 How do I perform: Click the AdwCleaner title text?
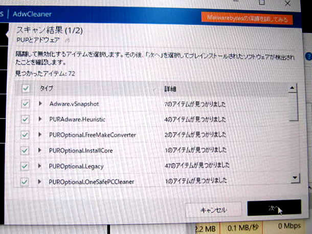[32, 14]
